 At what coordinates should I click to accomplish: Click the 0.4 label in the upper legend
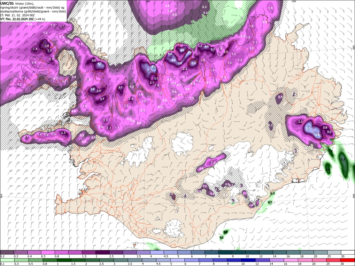click(29, 256)
